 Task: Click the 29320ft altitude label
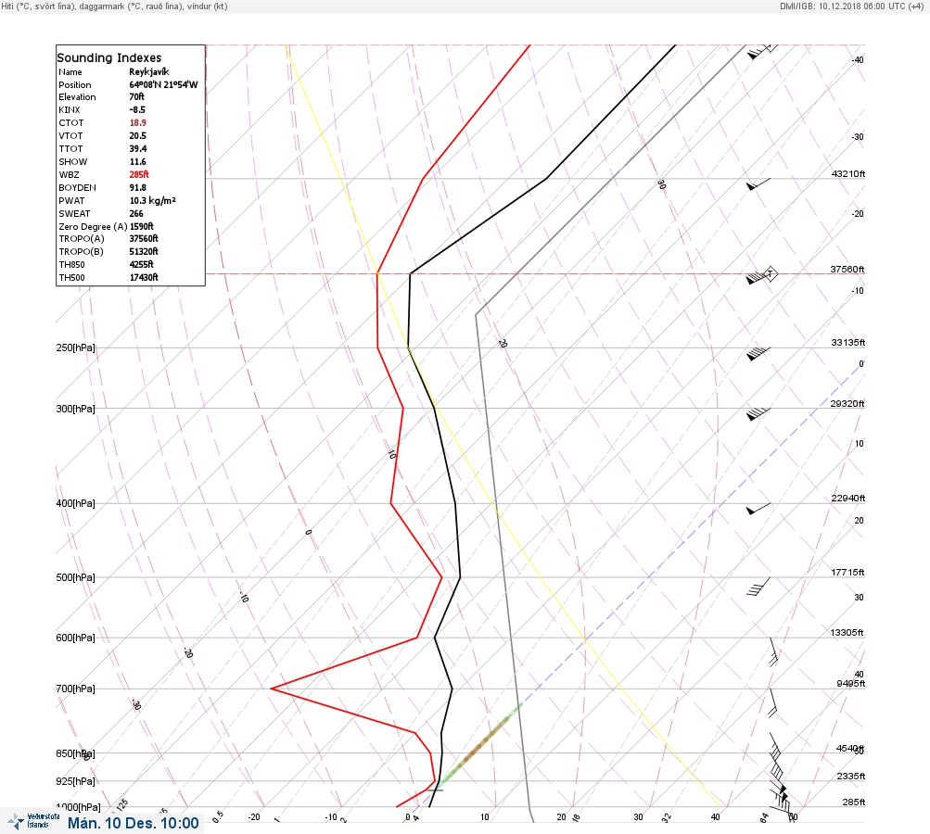[x=847, y=404]
